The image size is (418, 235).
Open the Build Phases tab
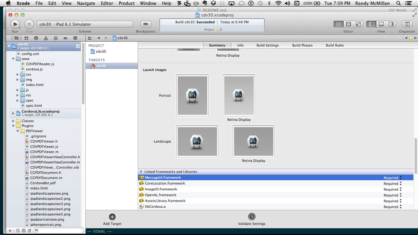(x=302, y=45)
